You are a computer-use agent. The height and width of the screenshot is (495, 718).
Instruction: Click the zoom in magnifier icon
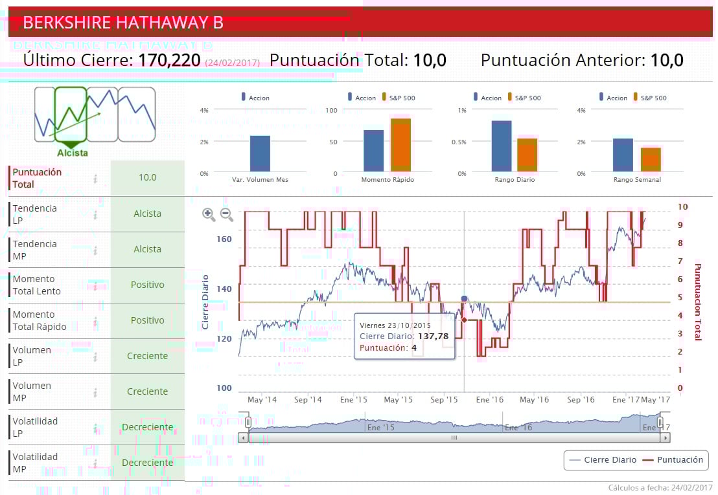click(209, 214)
